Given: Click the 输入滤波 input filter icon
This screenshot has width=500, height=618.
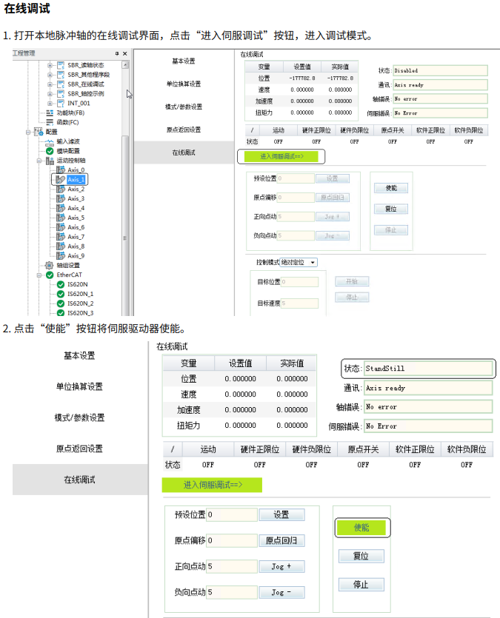Looking at the screenshot, I should click(x=50, y=141).
